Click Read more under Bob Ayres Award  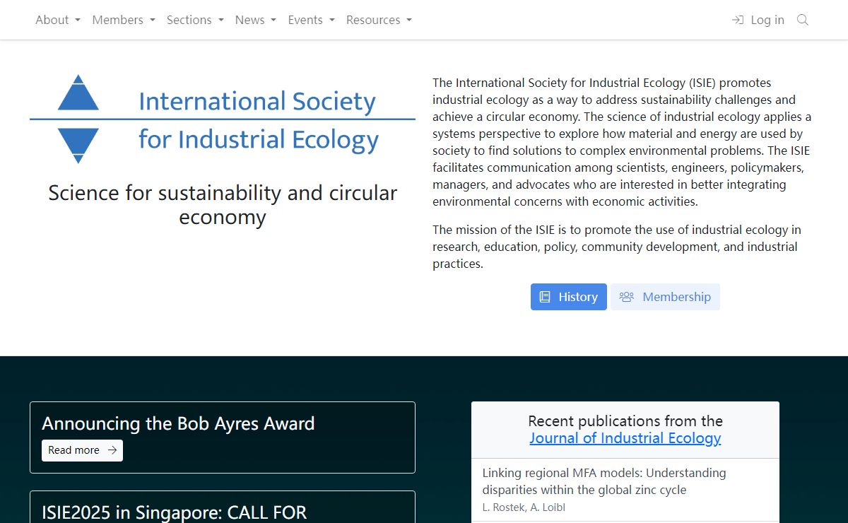(x=82, y=450)
